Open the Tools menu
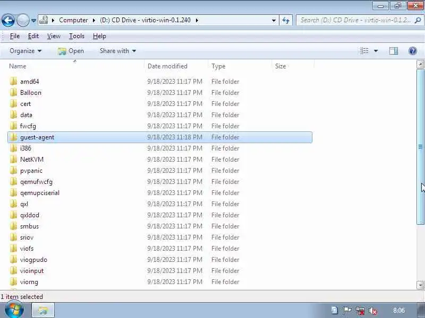 click(x=76, y=36)
